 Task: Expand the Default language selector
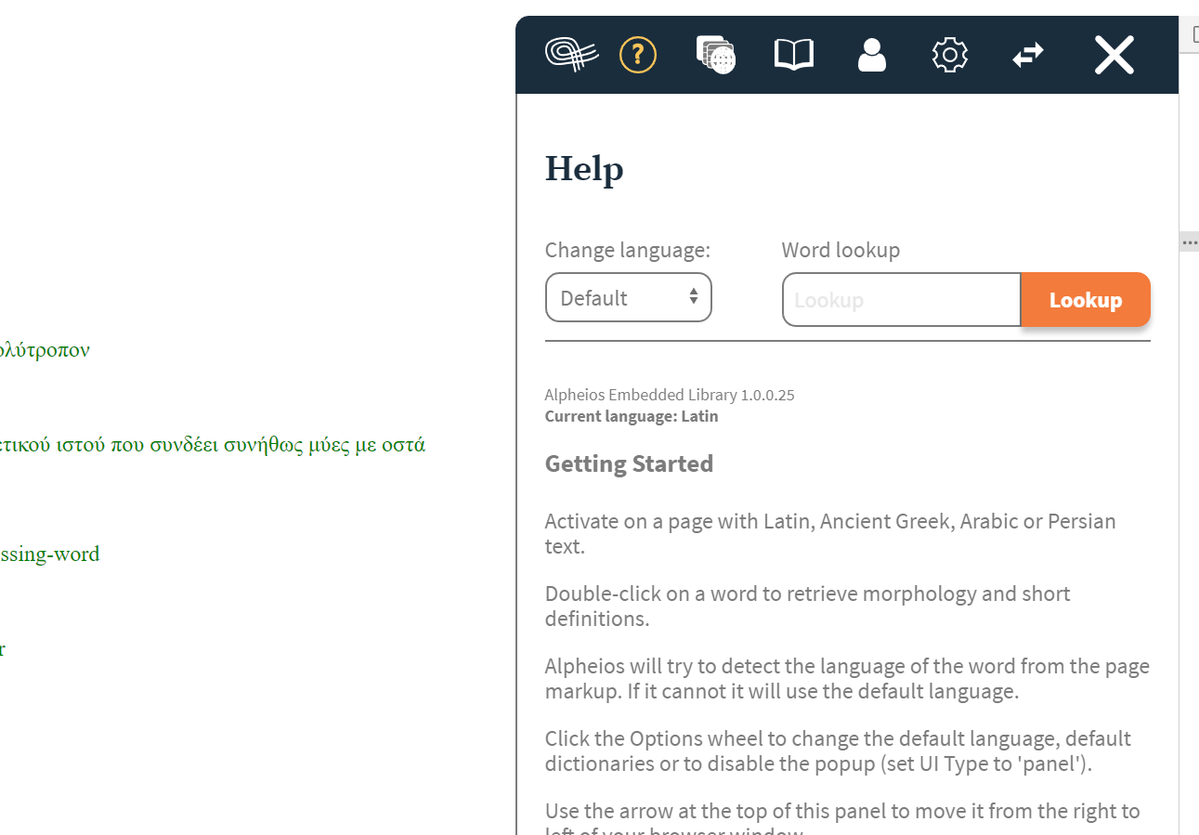[628, 297]
